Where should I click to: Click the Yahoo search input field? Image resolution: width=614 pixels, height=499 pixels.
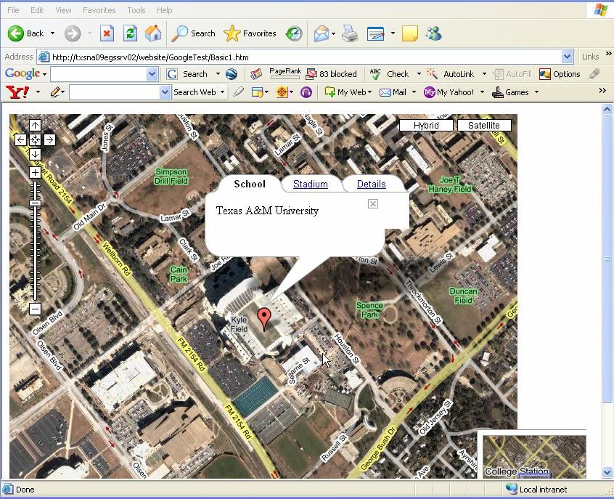coord(115,92)
